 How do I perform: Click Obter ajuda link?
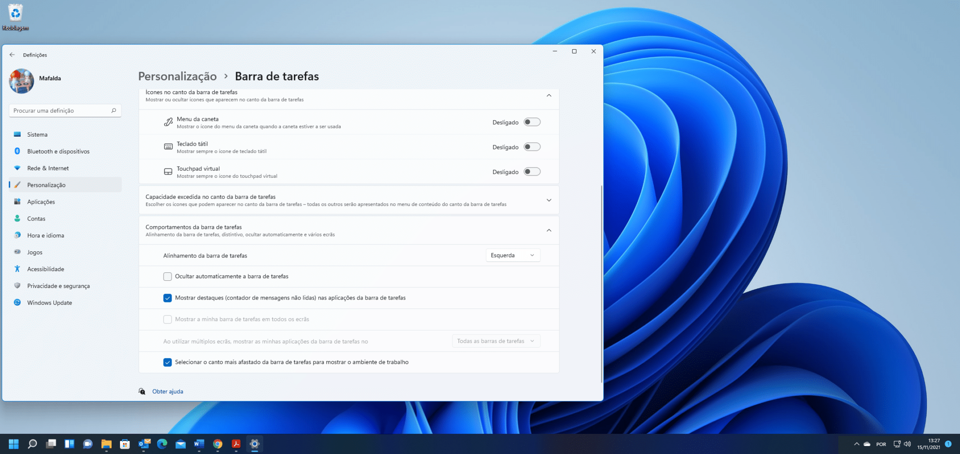(168, 391)
